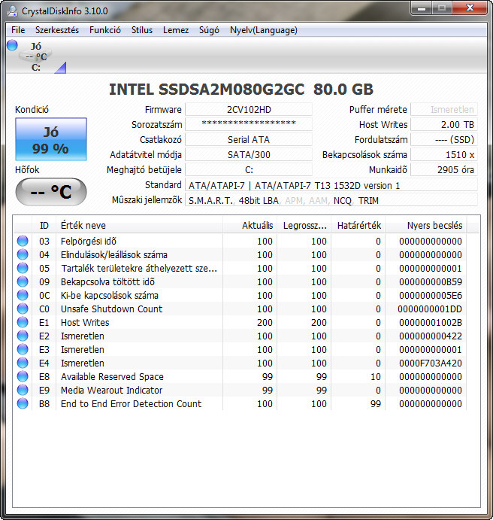Click raw value 0000F703A420
This screenshot has height=520, width=493.
[x=431, y=363]
